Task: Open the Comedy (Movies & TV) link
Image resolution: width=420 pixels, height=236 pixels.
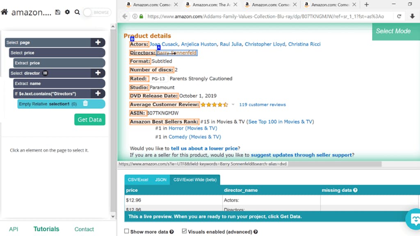Action: (x=195, y=137)
